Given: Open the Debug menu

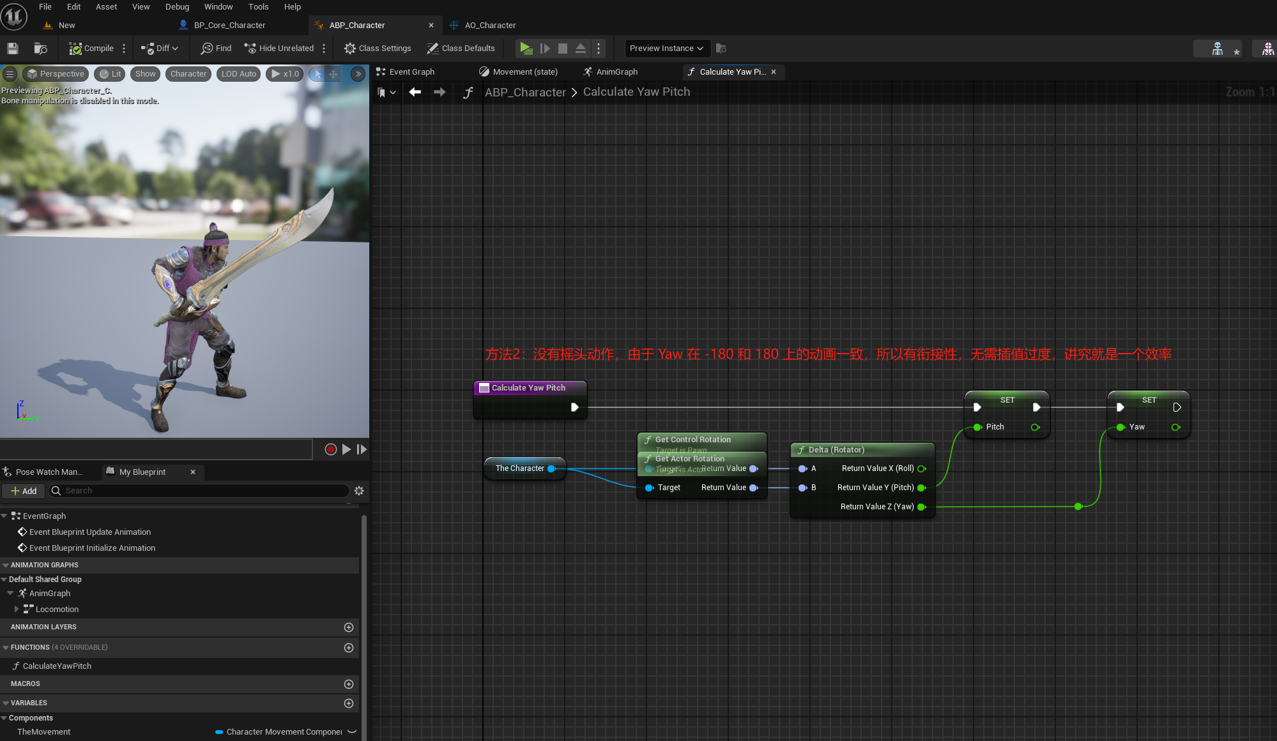Looking at the screenshot, I should point(177,7).
